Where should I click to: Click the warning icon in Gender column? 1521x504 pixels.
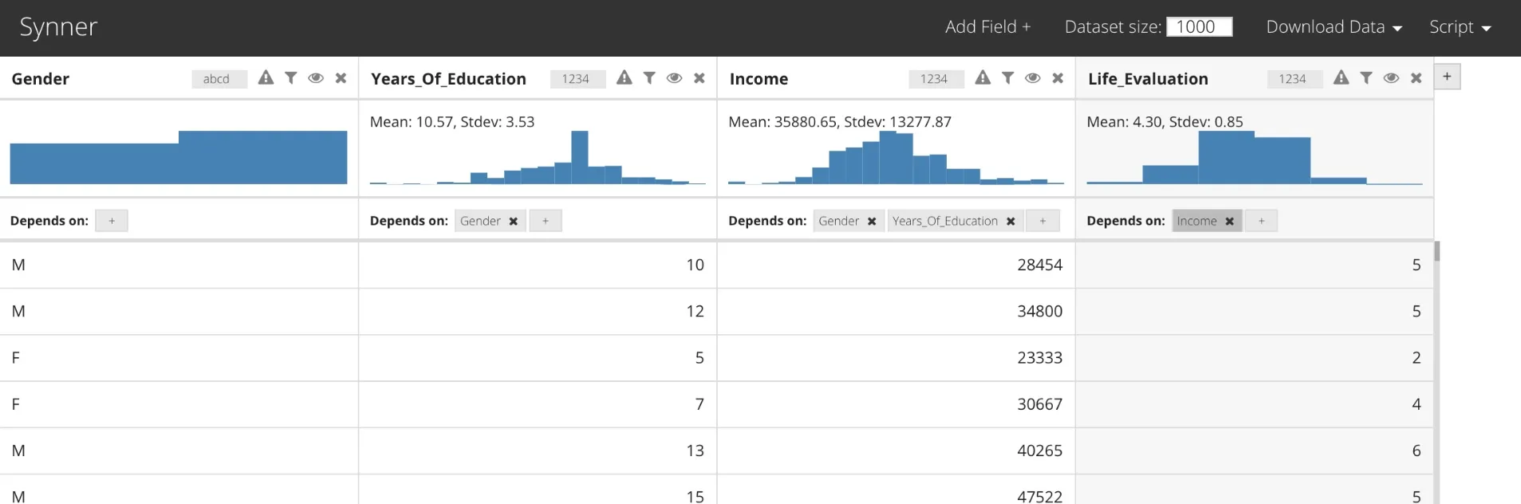click(266, 77)
